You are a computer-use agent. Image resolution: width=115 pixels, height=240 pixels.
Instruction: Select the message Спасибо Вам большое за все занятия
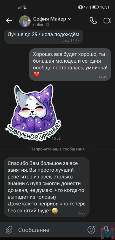pos(47,187)
